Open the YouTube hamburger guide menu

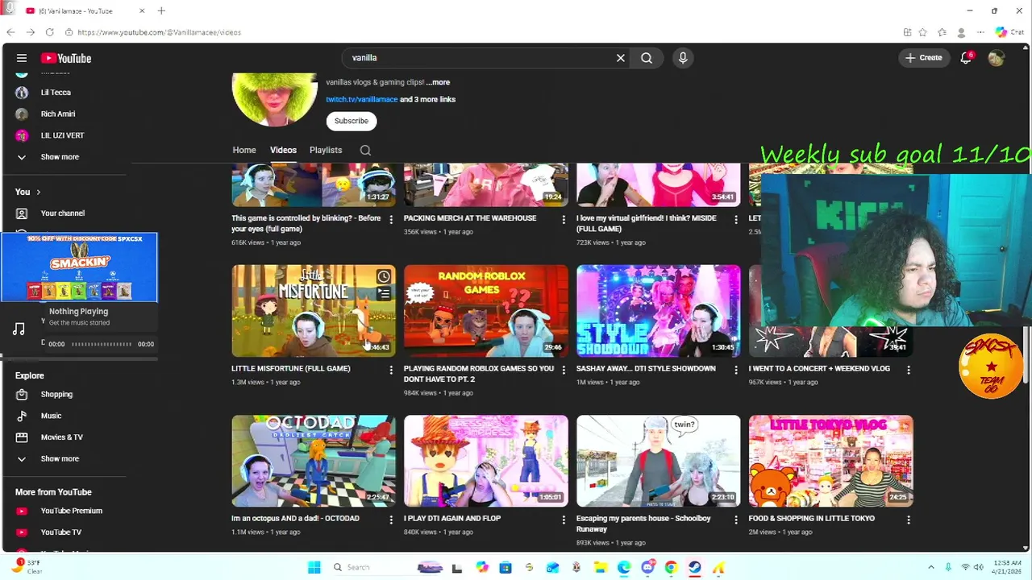click(22, 58)
